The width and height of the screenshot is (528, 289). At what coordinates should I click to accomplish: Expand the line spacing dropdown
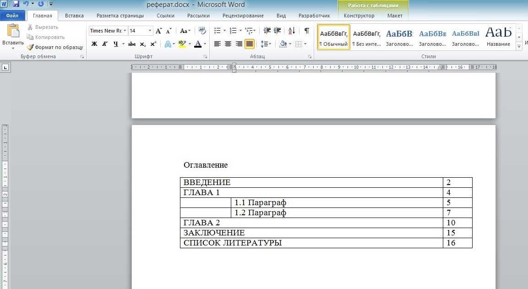click(x=270, y=44)
